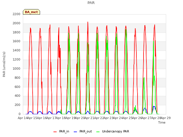Click the PAR chart title
183x137 pixels.
(x=91, y=3)
